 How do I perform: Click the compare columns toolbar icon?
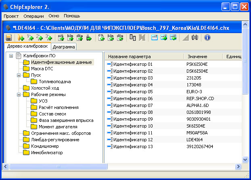click(x=133, y=38)
